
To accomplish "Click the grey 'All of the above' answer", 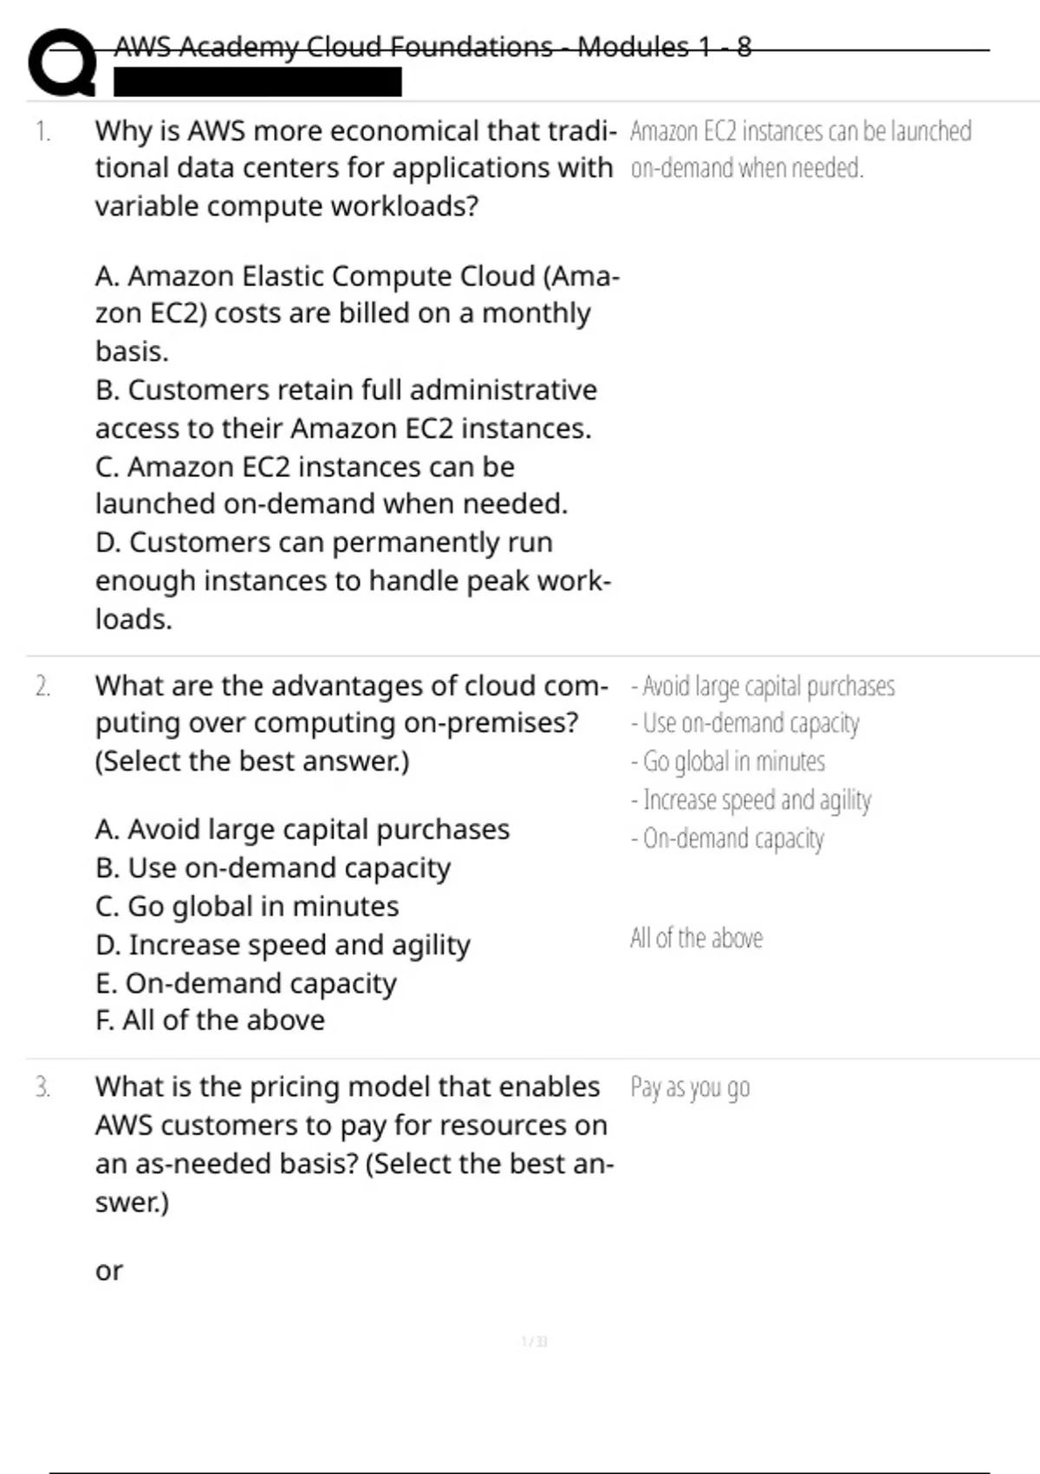I will pyautogui.click(x=696, y=938).
